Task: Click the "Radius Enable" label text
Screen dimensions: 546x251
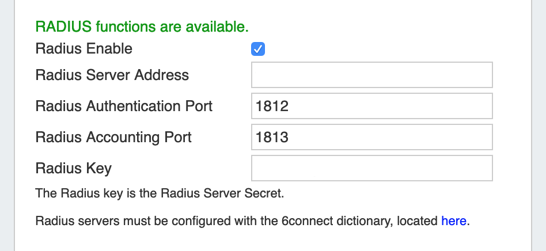Action: point(84,49)
